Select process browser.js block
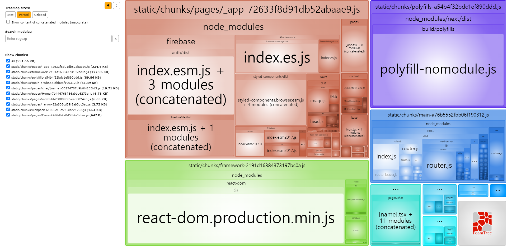The height and width of the screenshot is (246, 507). 319,154
